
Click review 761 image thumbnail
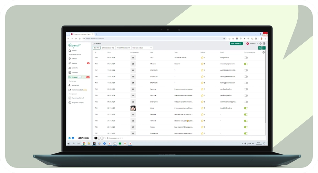133,108
